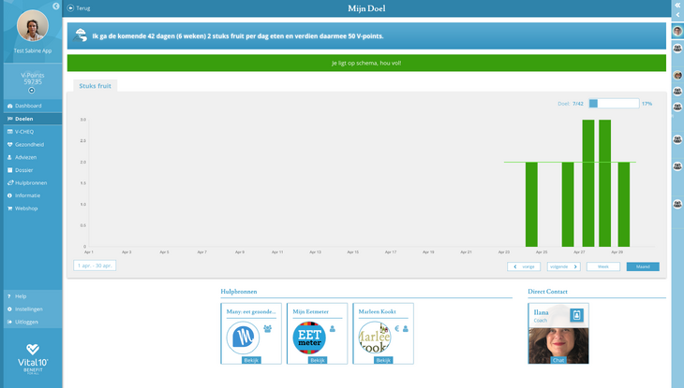Click the Terug back arrow icon

[70, 8]
